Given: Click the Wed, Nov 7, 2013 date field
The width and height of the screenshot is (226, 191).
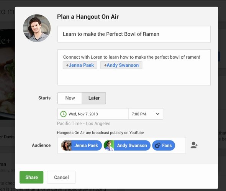Looking at the screenshot, I should coord(93,114).
